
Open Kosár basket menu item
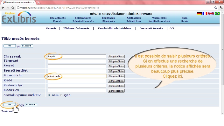pos(185,21)
